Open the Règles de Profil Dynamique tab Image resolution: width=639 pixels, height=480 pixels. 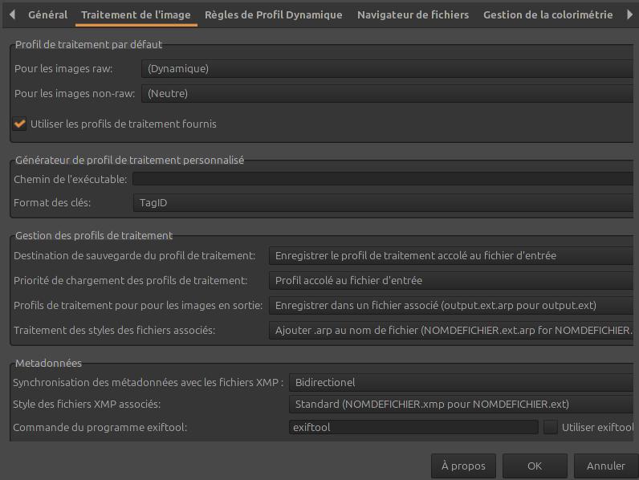pos(274,14)
